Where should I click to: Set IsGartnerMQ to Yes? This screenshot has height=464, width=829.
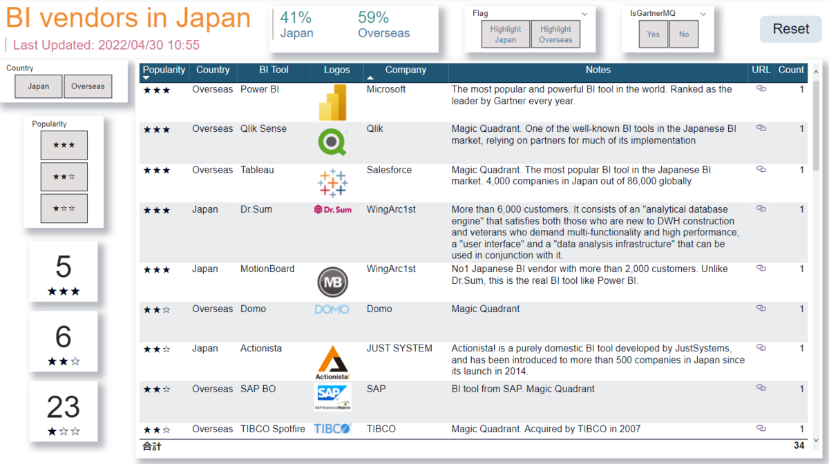pyautogui.click(x=654, y=35)
